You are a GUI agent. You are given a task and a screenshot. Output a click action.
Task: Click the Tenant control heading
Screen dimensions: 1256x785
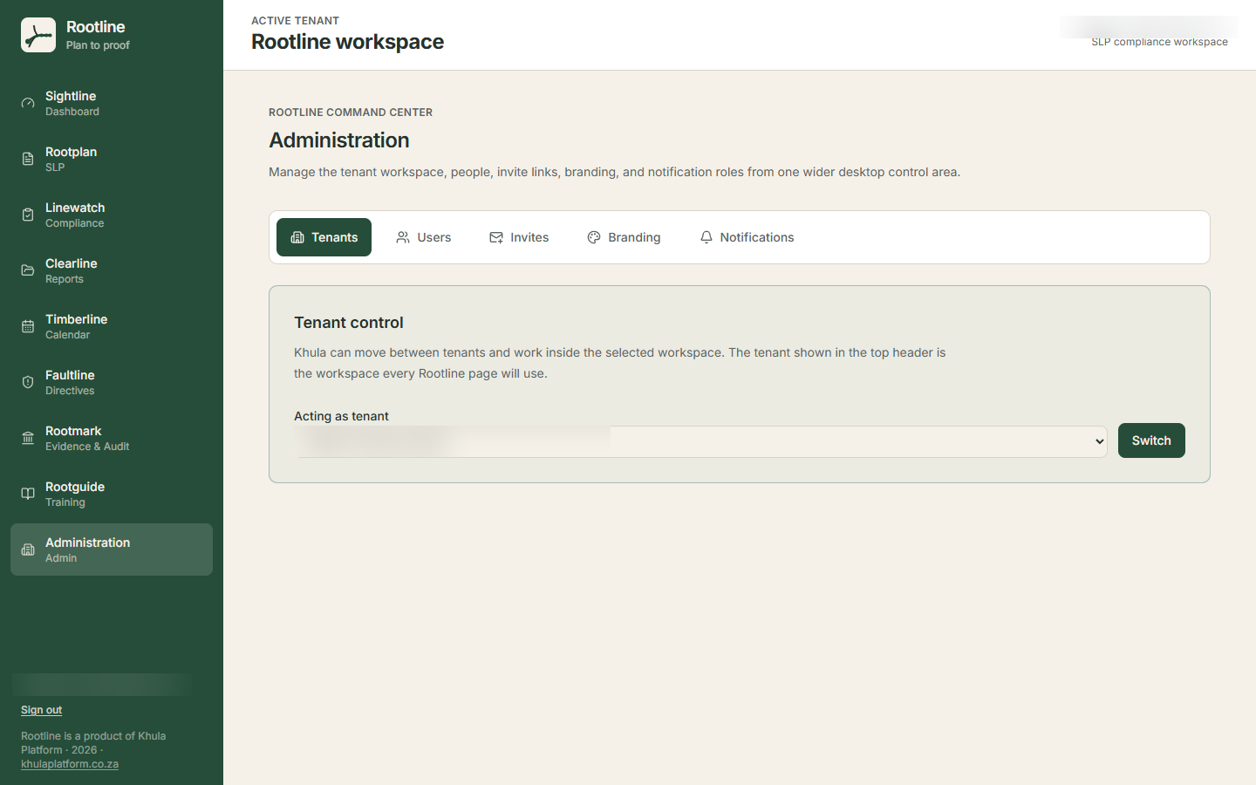point(349,323)
